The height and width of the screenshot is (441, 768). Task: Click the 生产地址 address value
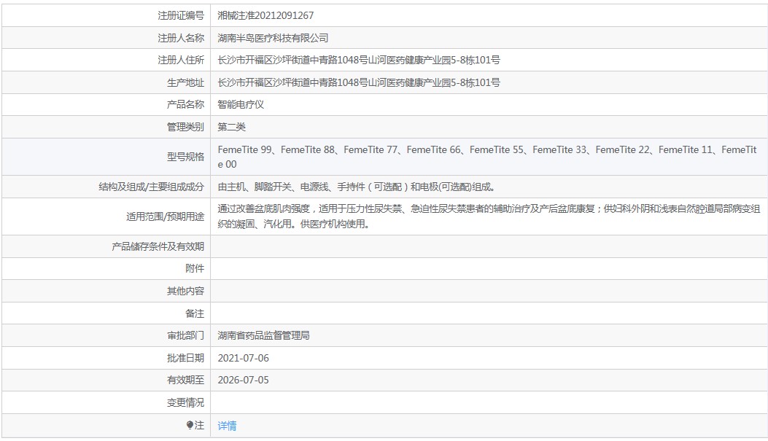(359, 82)
